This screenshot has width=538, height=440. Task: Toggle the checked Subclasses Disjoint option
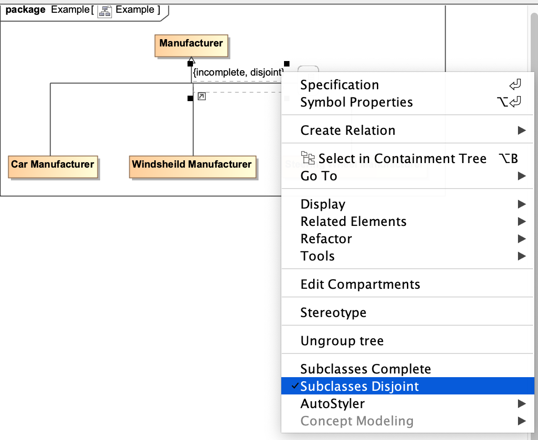pyautogui.click(x=360, y=386)
